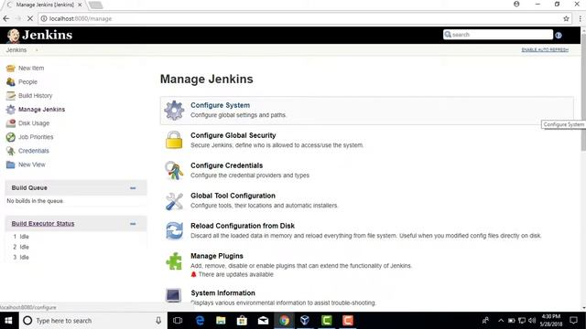586x329 pixels.
Task: Open the Global Tool Configuration link
Action: (233, 196)
